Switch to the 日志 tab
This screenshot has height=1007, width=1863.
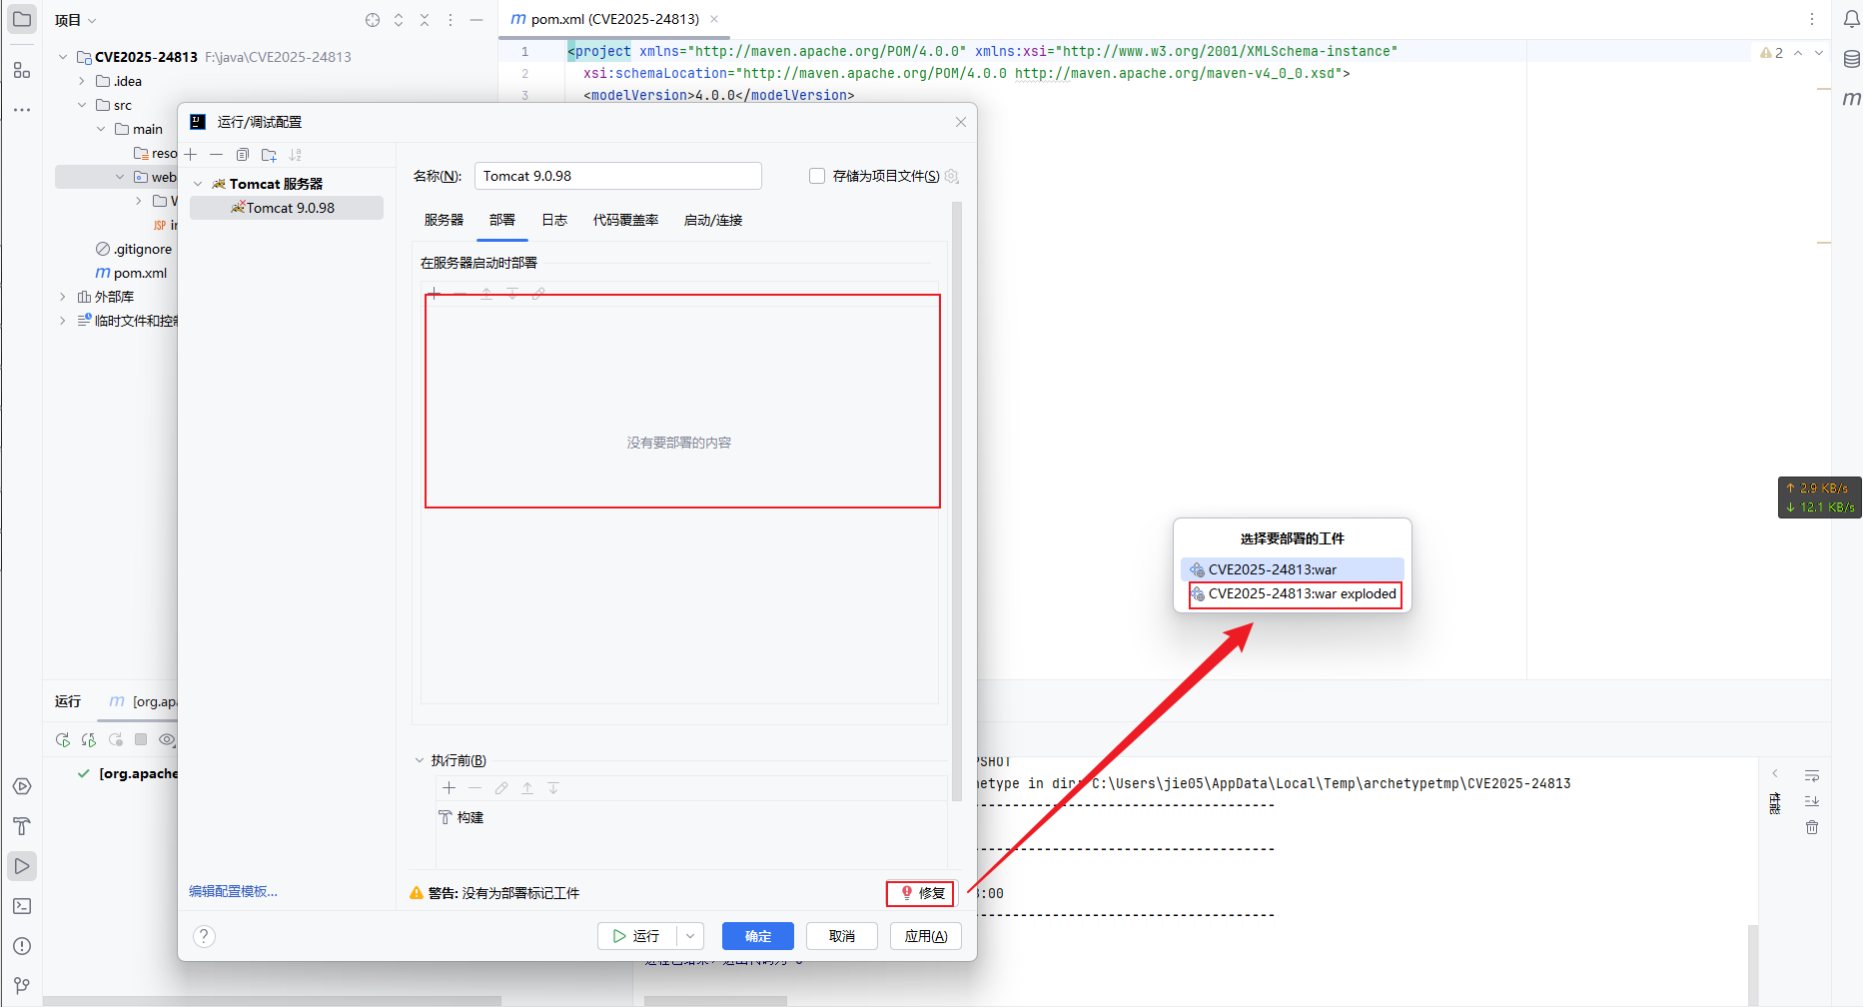[x=554, y=220]
